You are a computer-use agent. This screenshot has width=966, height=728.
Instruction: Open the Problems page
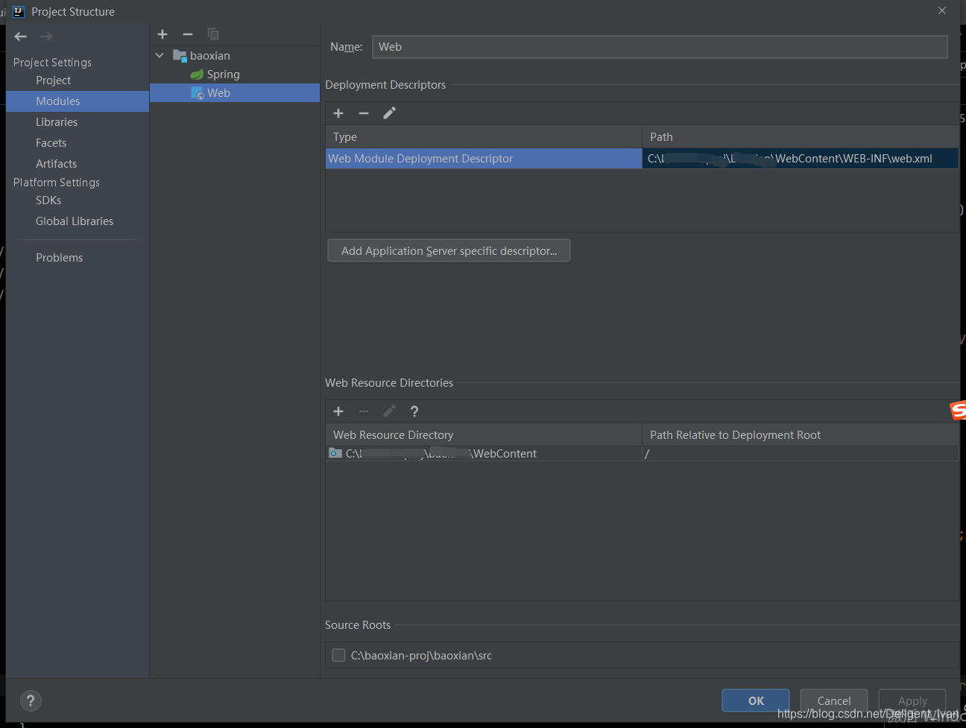(x=60, y=258)
